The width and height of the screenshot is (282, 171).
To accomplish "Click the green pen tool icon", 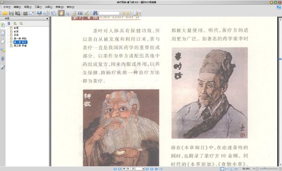I will pyautogui.click(x=87, y=13).
